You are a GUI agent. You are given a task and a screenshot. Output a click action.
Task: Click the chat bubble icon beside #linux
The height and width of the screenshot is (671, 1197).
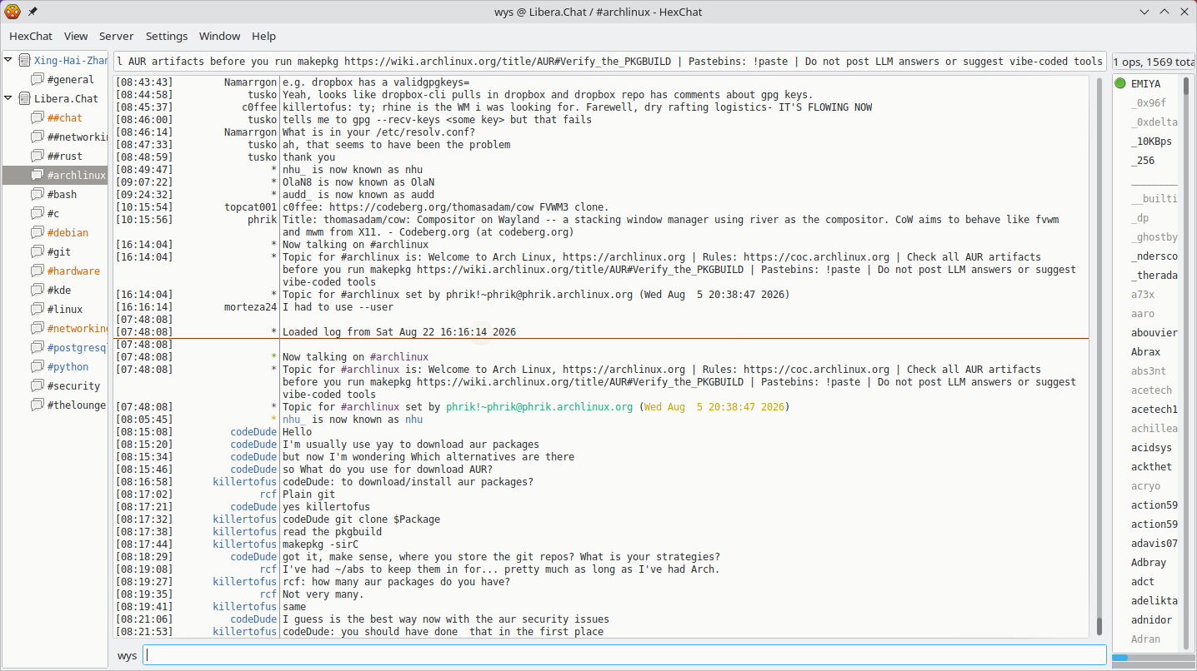click(38, 309)
